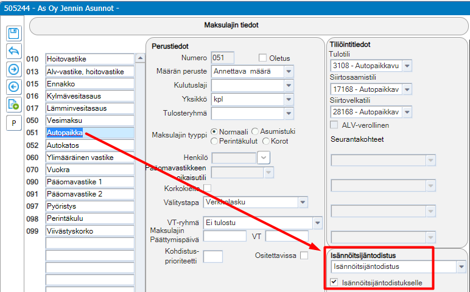Toggle the Ositettavissa checkbox
470x292 pixels.
(x=304, y=255)
